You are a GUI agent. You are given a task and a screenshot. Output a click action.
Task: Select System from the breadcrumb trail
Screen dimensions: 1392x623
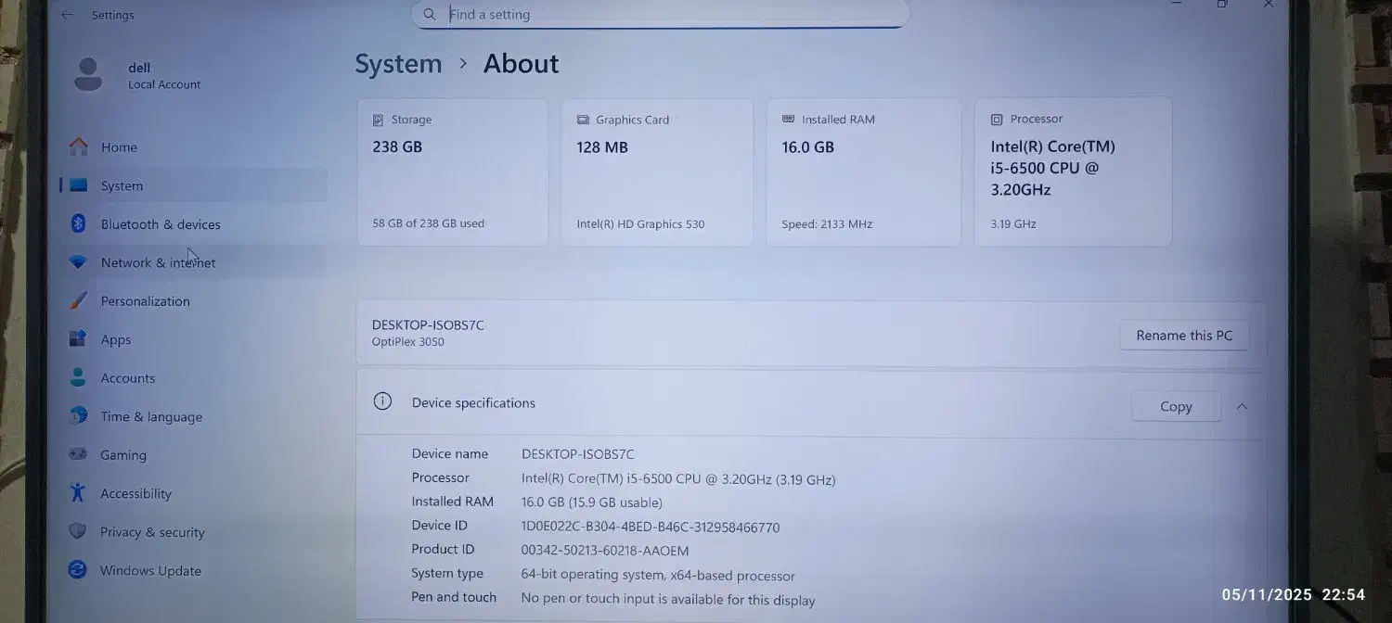[x=398, y=63]
